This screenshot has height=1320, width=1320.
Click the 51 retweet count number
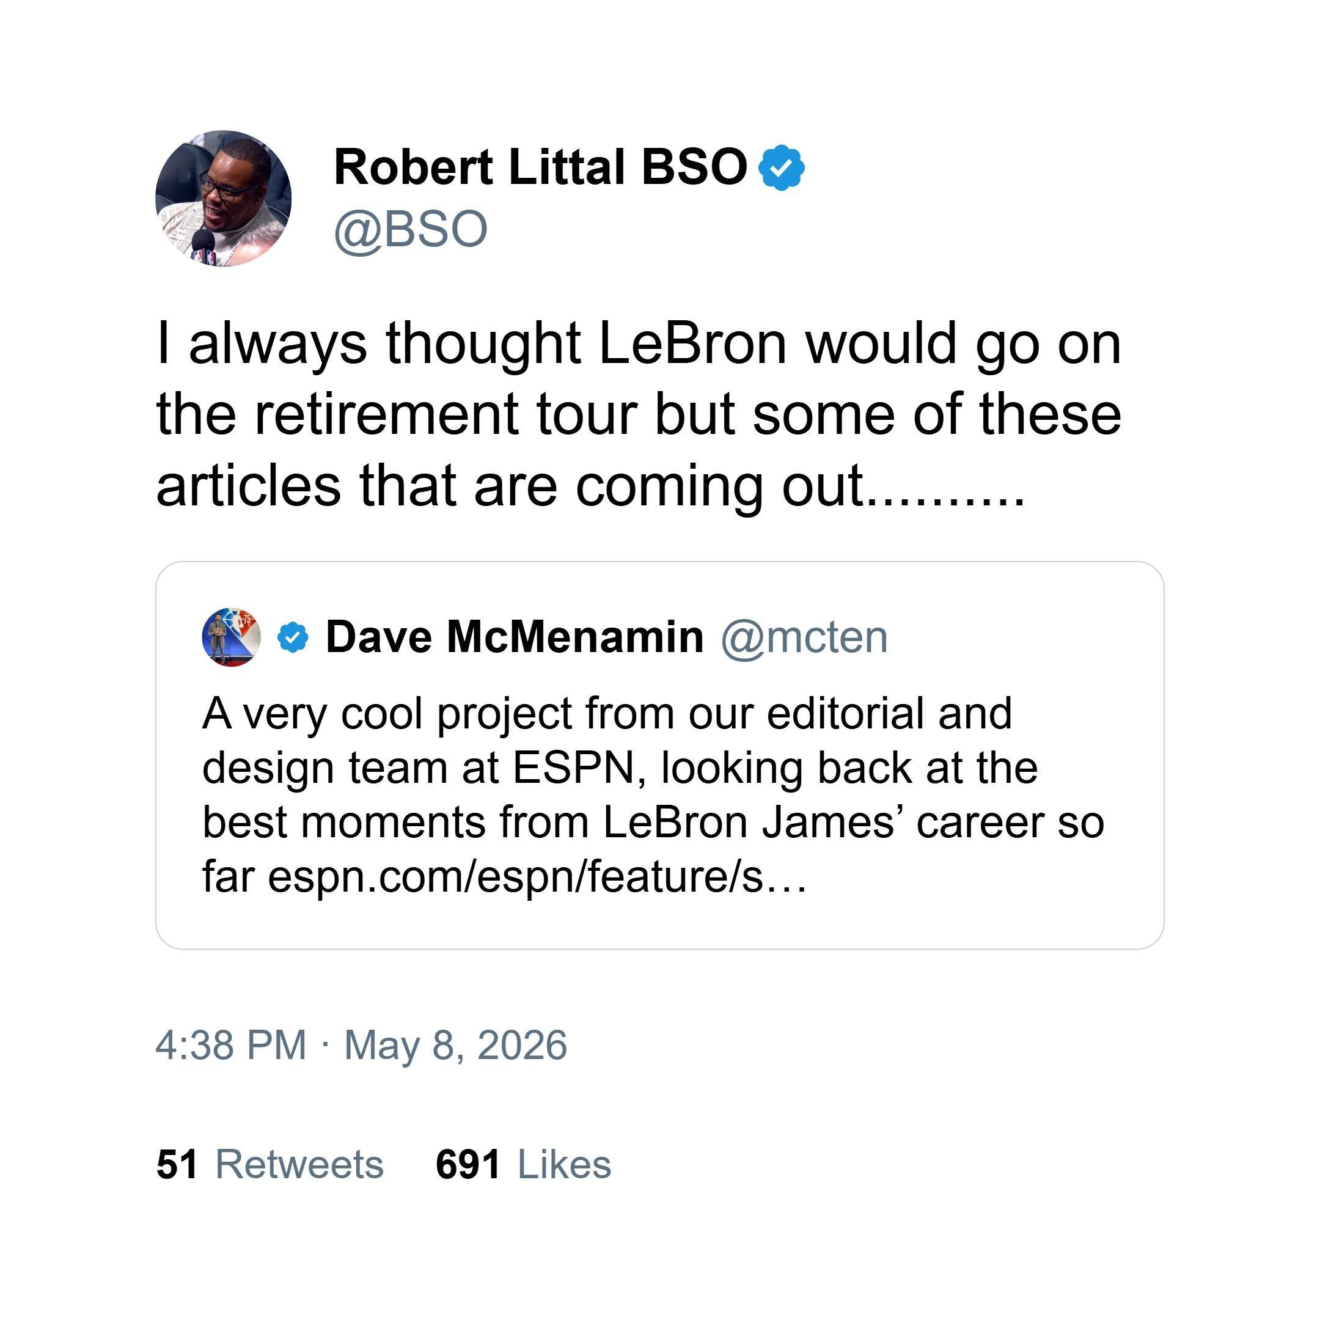177,1164
